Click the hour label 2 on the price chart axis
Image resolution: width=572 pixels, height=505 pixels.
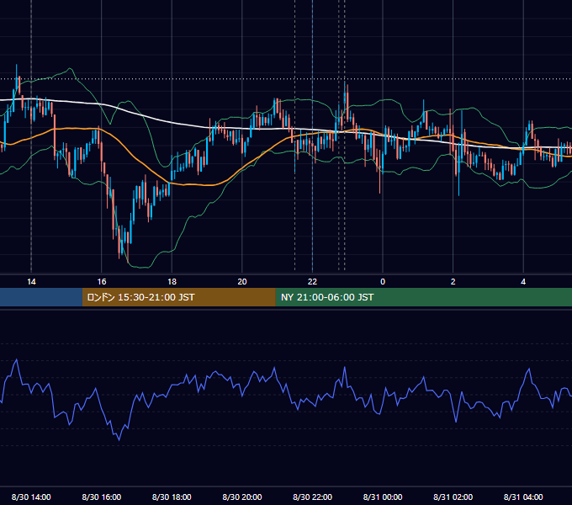coord(453,282)
